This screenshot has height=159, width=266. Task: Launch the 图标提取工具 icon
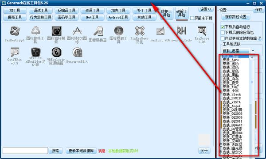point(118,31)
